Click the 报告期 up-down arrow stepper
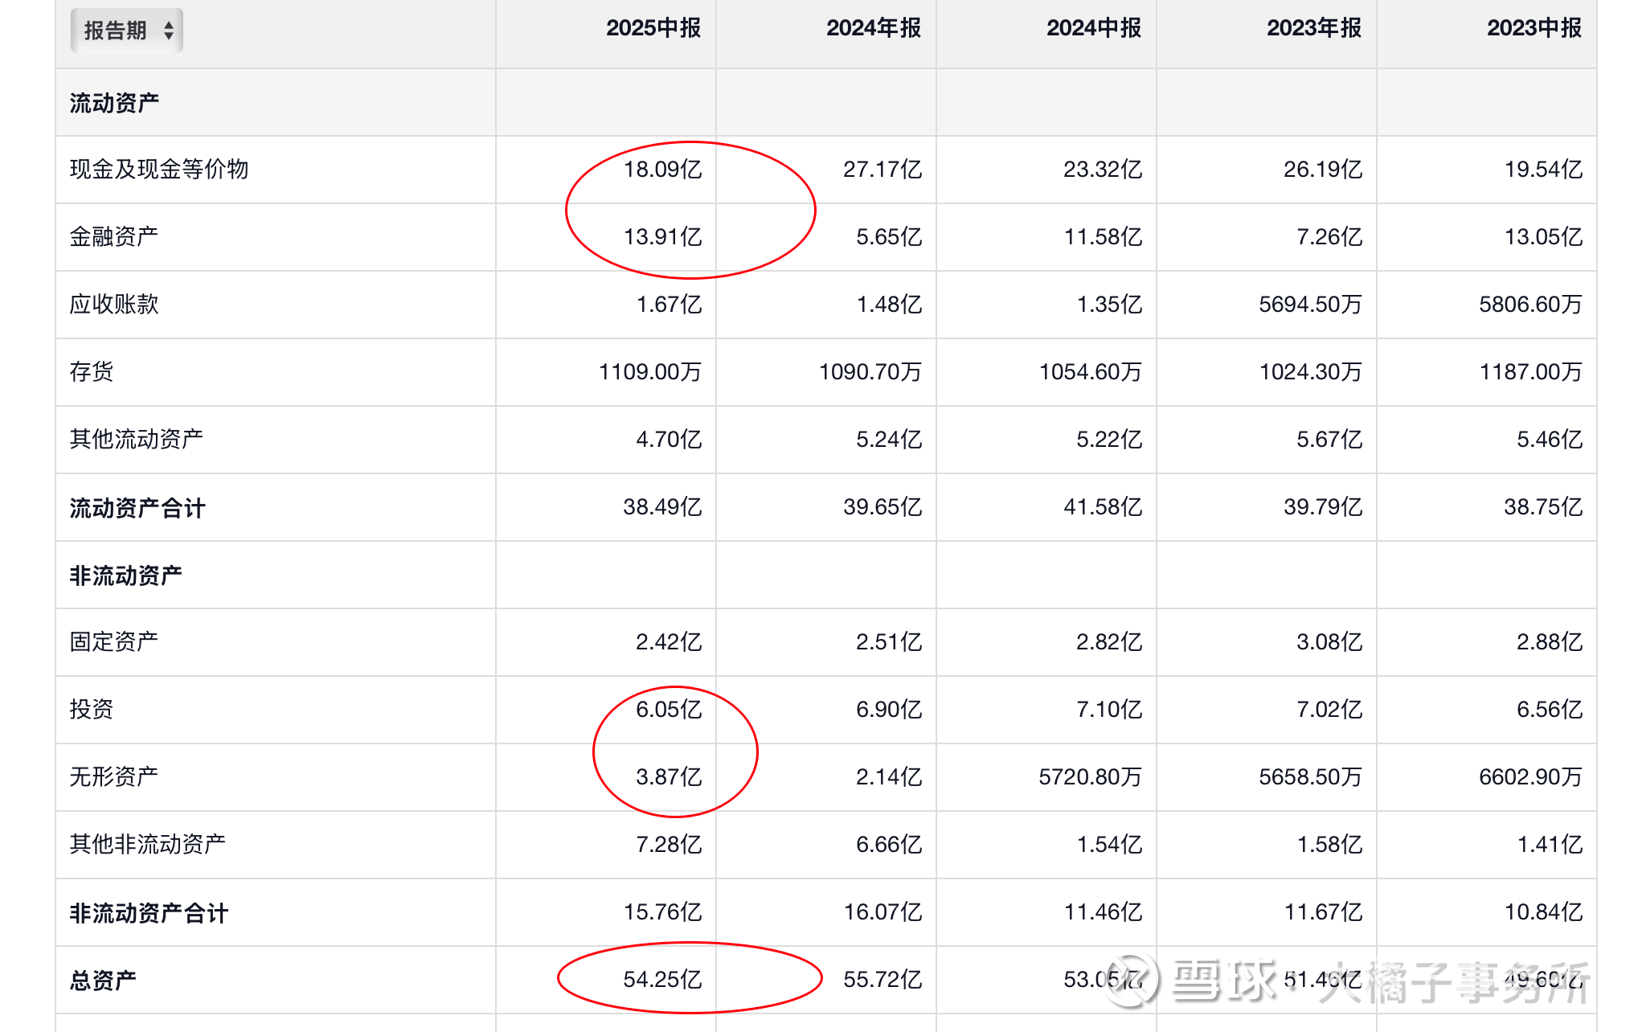The height and width of the screenshot is (1032, 1638). (x=169, y=31)
